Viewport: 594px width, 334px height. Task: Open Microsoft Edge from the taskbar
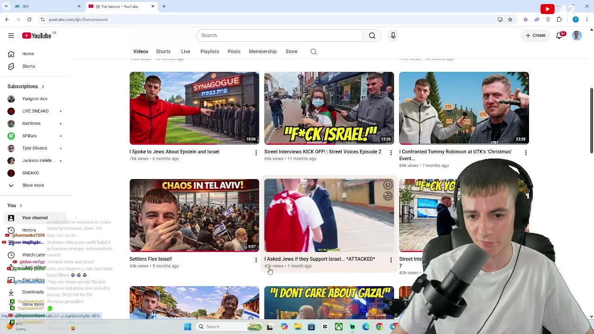[366, 327]
